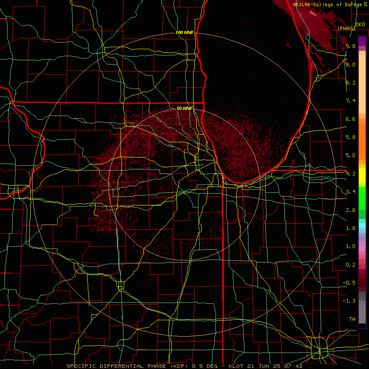This screenshot has width=369, height=369.
Task: Click the 1.0 value on the scale
Action: click(351, 246)
